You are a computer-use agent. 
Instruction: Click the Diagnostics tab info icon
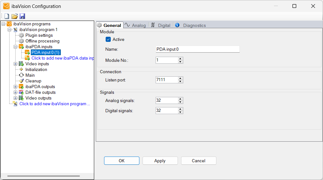pyautogui.click(x=177, y=25)
